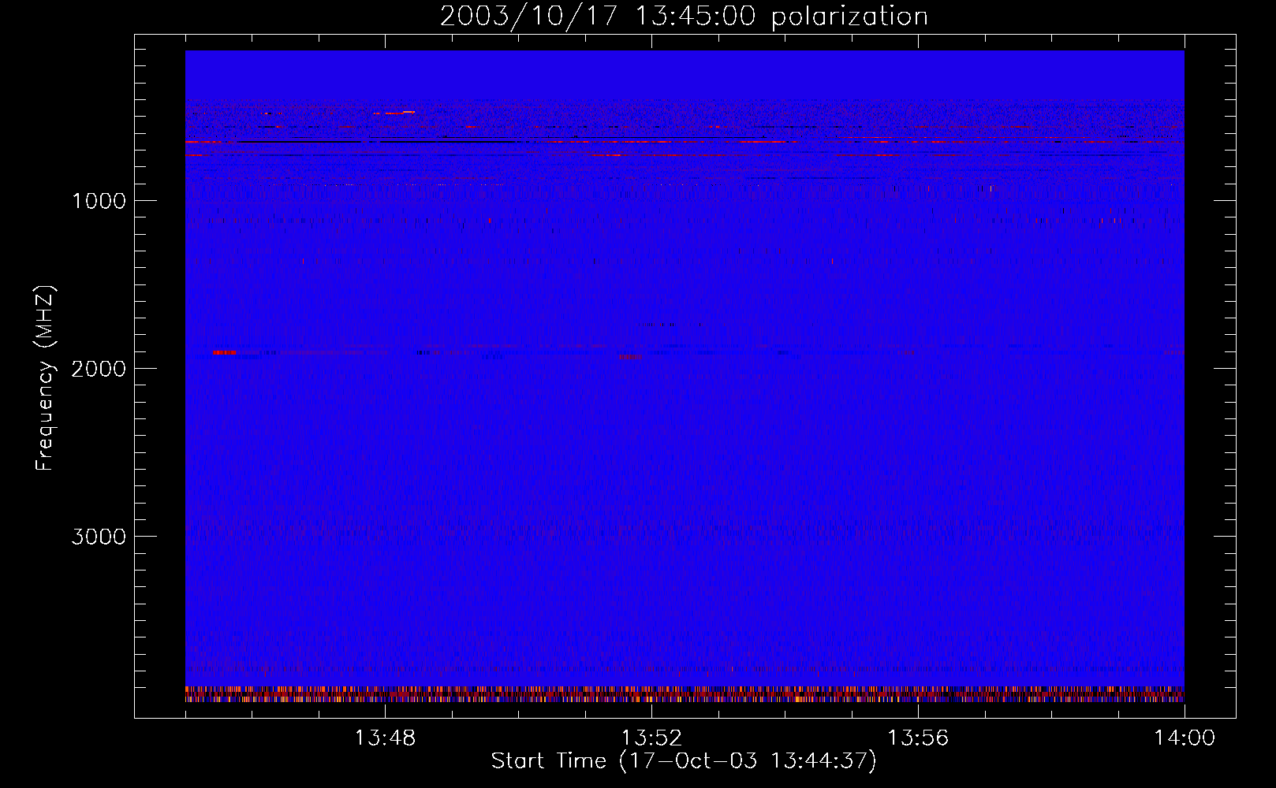This screenshot has height=788, width=1276.
Task: Click the 'Start Time (17-Oct-03 13:44:37)' label
Action: pyautogui.click(x=684, y=761)
